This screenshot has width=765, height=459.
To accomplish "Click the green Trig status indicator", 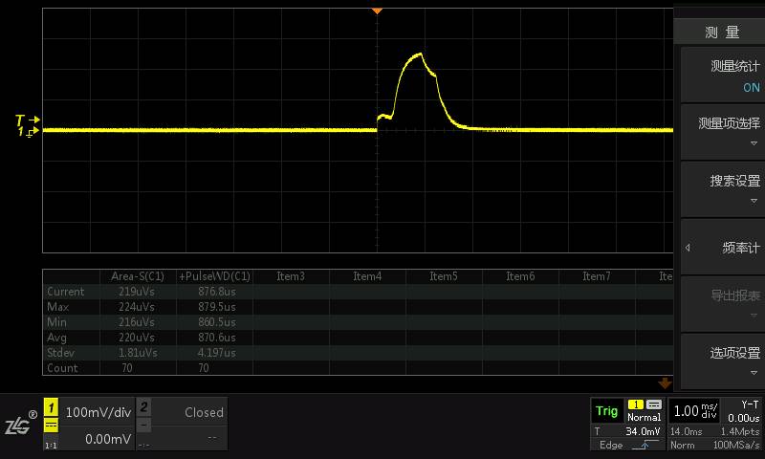I will [606, 411].
